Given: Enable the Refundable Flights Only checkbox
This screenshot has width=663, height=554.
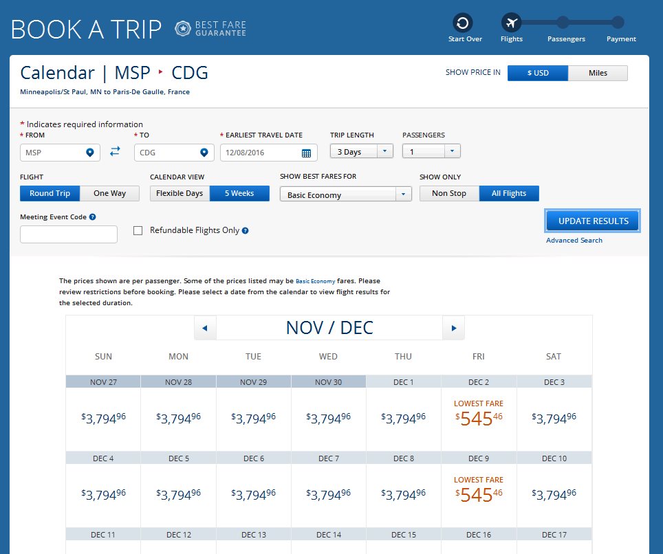Looking at the screenshot, I should [138, 231].
